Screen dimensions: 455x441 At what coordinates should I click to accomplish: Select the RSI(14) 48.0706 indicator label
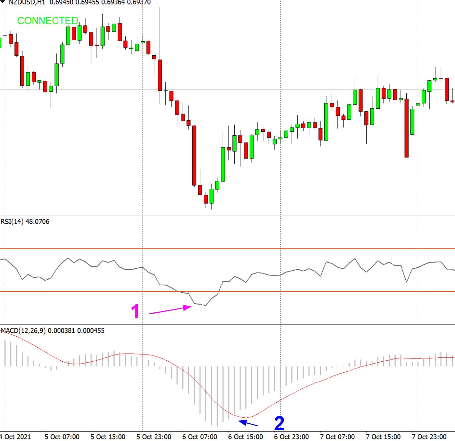(x=25, y=221)
